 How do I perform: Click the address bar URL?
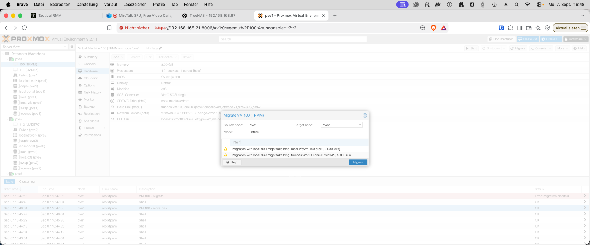[x=226, y=28]
